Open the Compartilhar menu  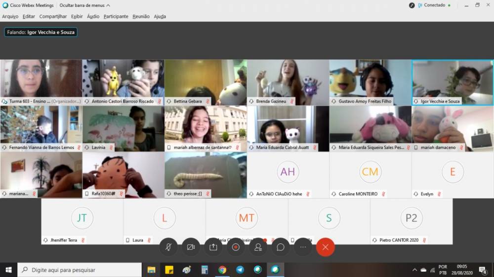[x=53, y=16]
